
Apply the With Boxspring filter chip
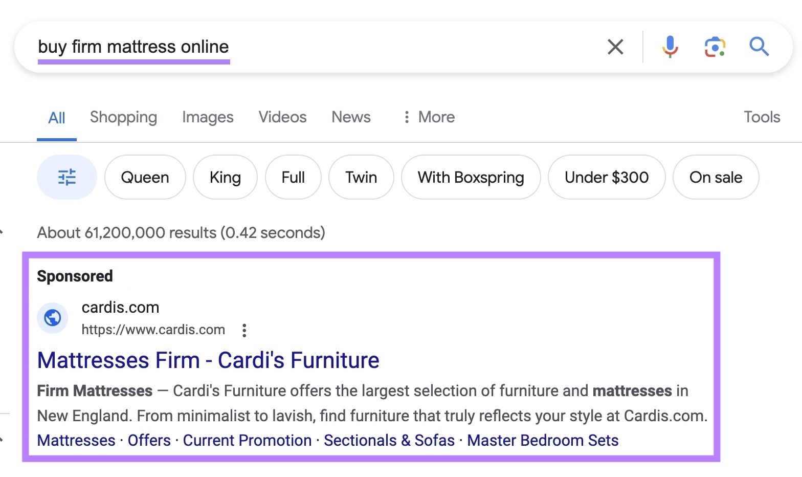[x=471, y=177]
